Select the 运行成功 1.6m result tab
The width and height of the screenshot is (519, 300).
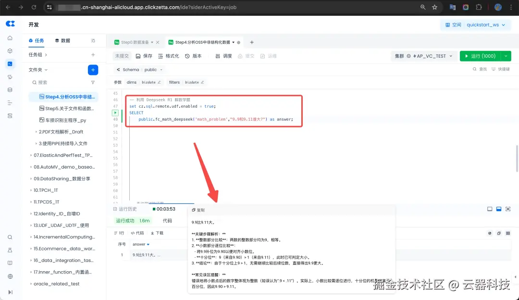point(133,221)
